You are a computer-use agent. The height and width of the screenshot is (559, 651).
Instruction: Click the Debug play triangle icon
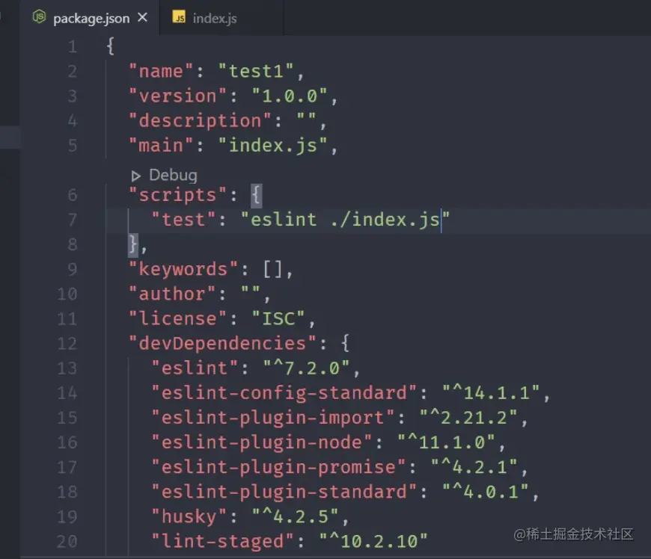(x=135, y=176)
